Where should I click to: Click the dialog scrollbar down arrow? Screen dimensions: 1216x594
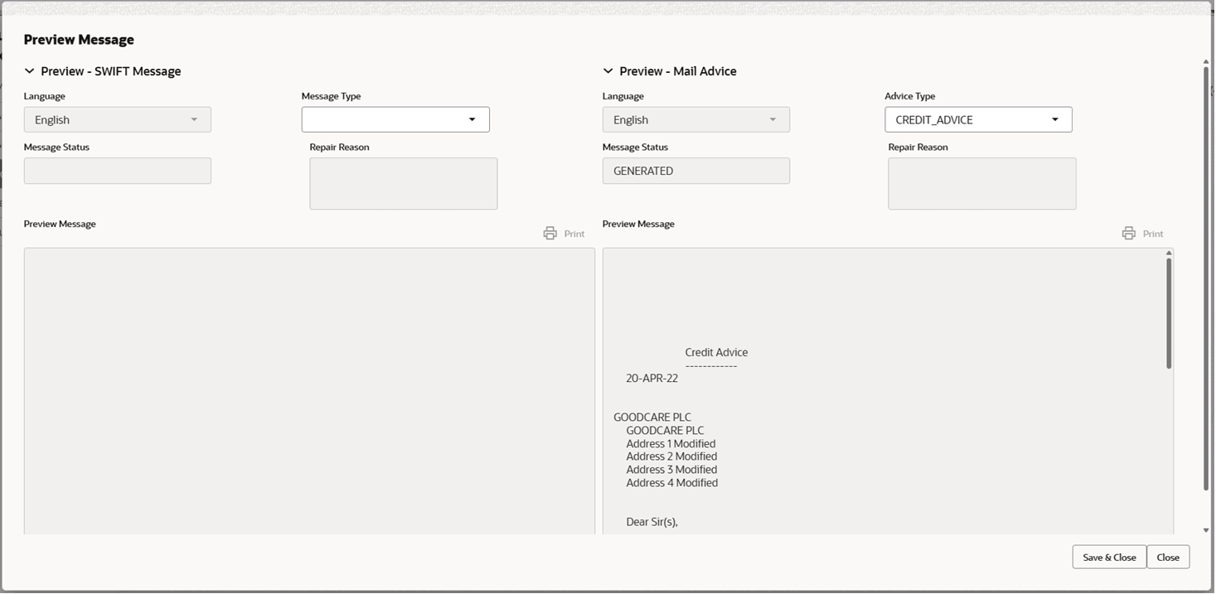(1206, 529)
